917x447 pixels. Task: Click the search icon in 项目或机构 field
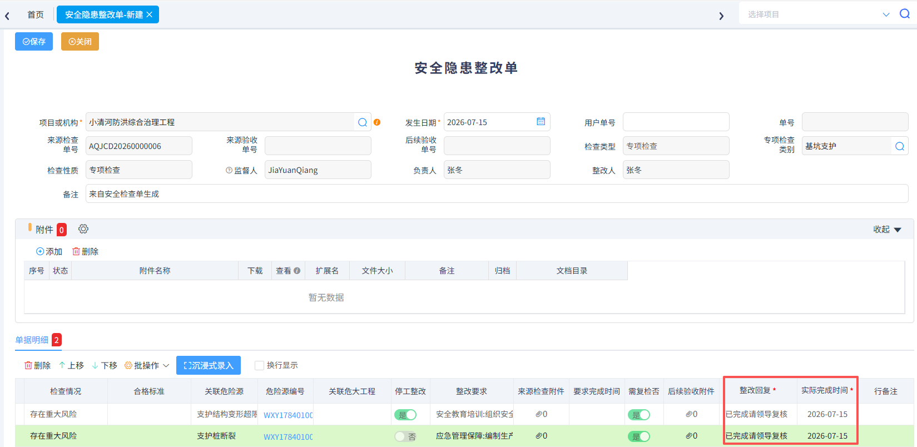tap(363, 122)
